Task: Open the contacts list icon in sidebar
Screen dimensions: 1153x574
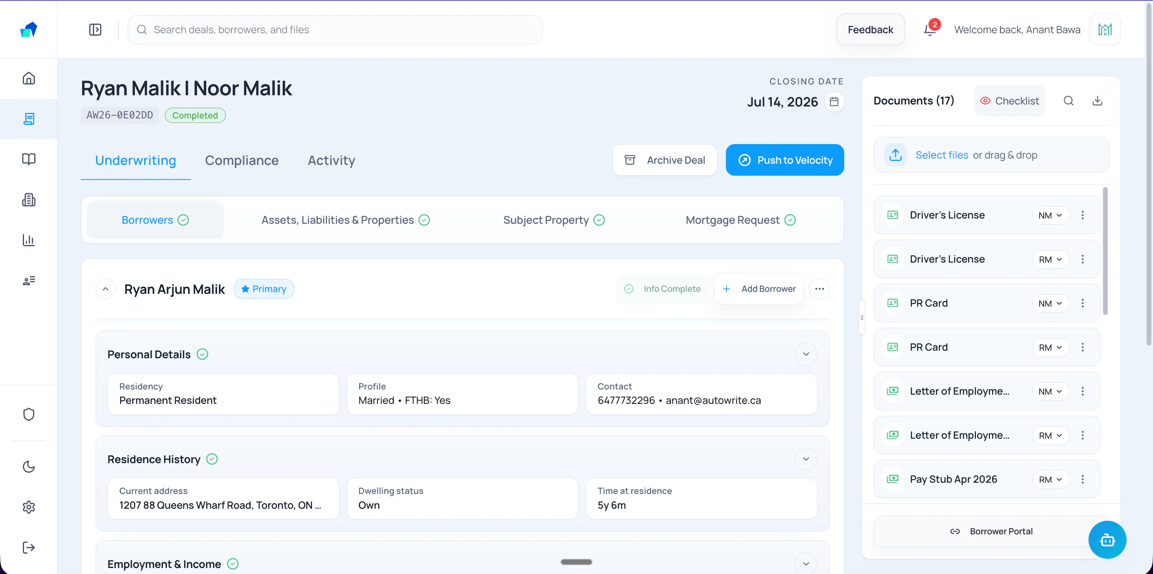Action: [x=29, y=281]
